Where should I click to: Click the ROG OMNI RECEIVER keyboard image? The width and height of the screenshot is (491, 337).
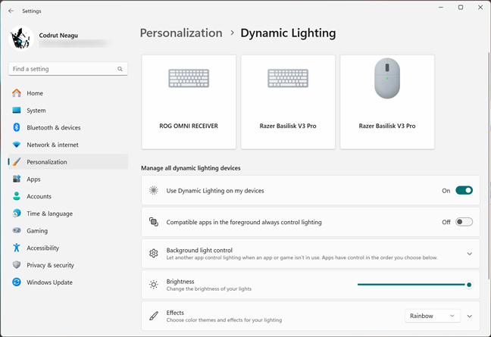pos(189,78)
